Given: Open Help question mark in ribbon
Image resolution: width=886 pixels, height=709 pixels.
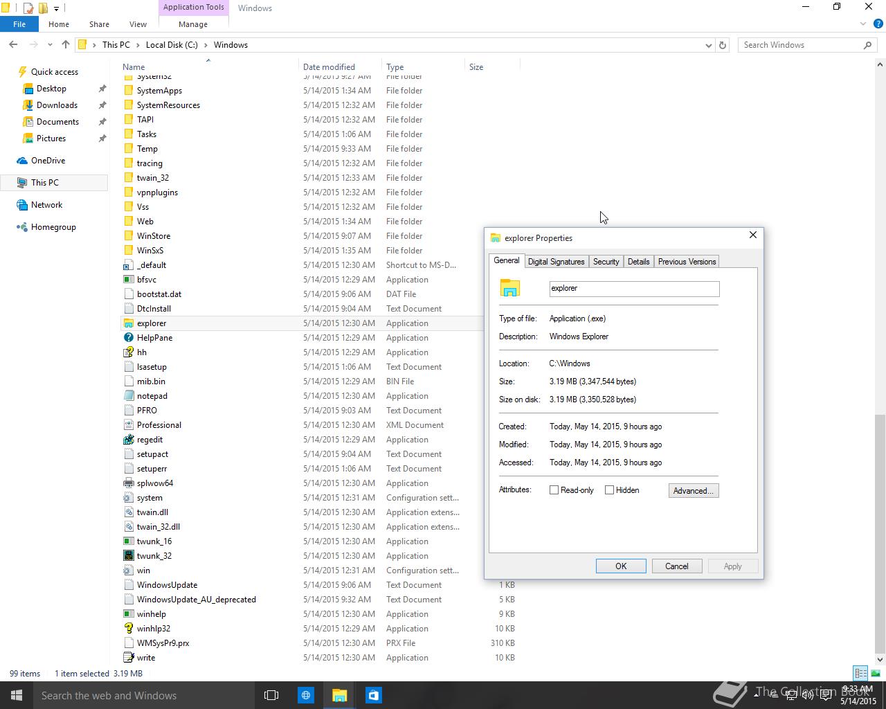Looking at the screenshot, I should pyautogui.click(x=877, y=24).
